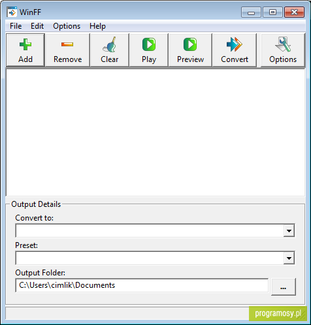311x325 pixels.
Task: Click the Output Folder path field
Action: (142, 285)
